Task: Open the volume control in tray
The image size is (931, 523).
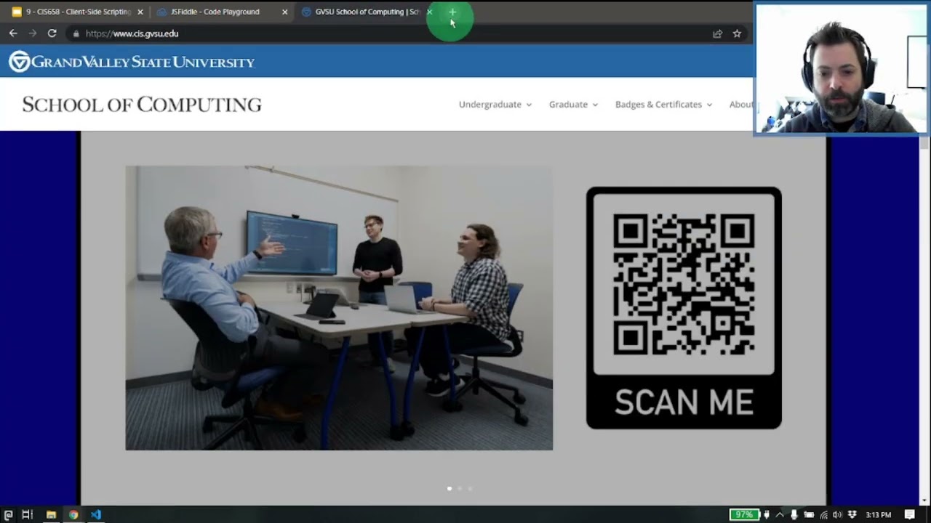Action: click(837, 514)
